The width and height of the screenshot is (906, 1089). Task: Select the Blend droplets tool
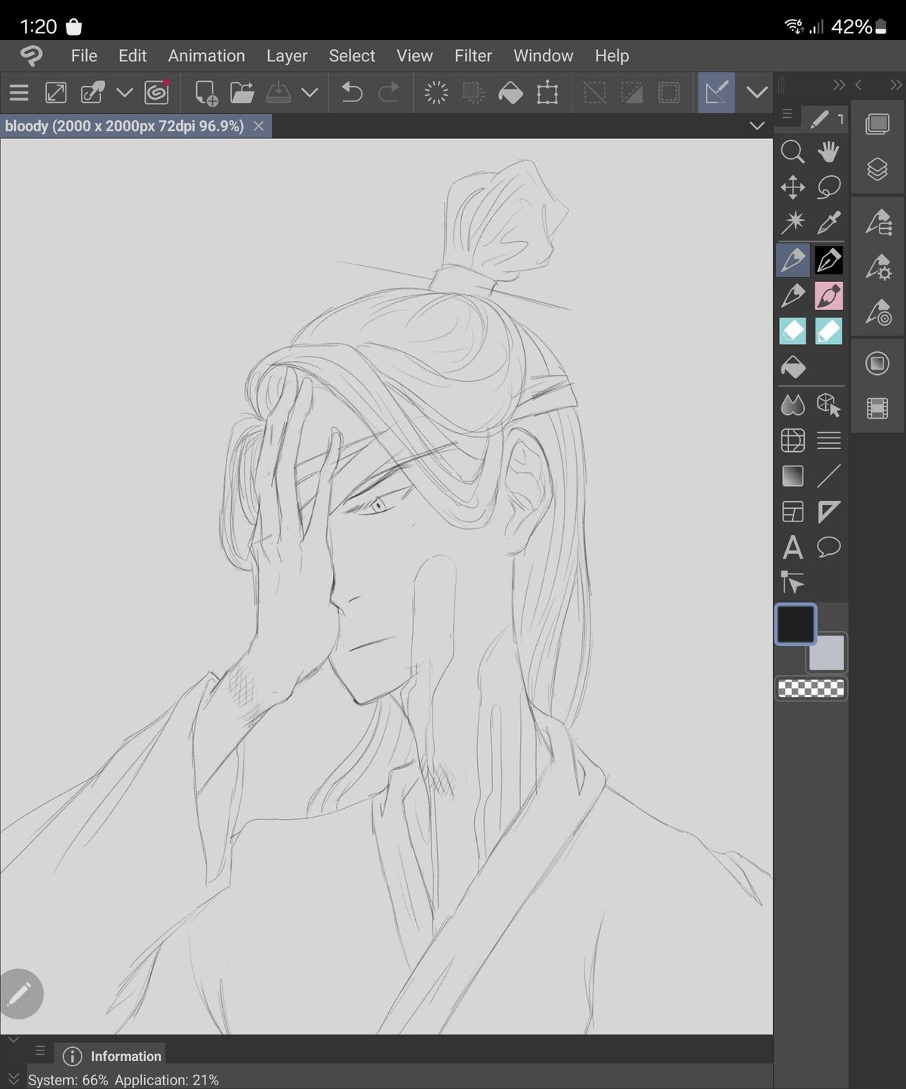[x=793, y=405]
